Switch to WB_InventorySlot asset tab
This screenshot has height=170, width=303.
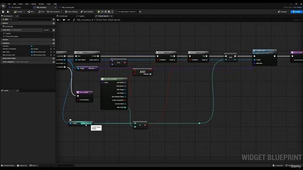68,8
